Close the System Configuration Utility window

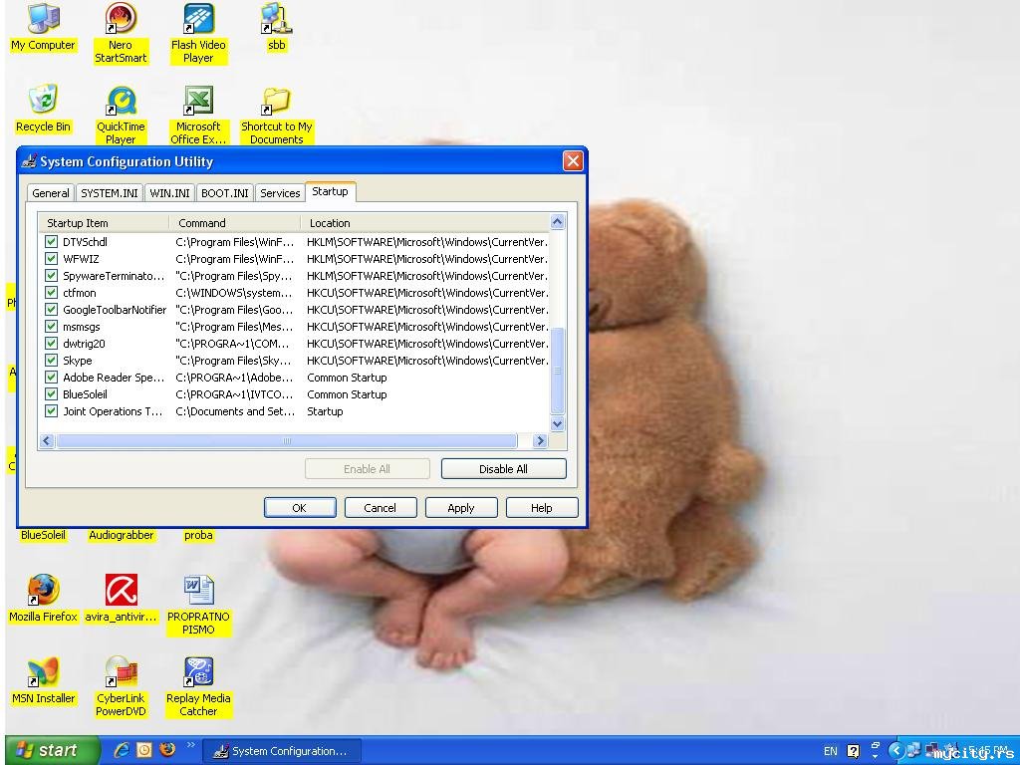click(573, 160)
